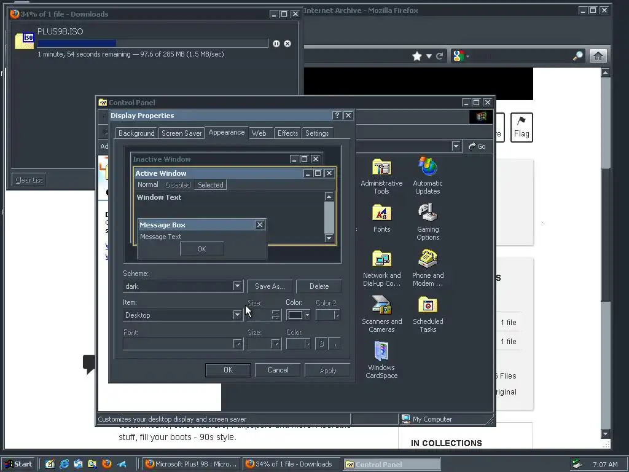
Task: Switch to Downloads taskbar item
Action: [291, 464]
